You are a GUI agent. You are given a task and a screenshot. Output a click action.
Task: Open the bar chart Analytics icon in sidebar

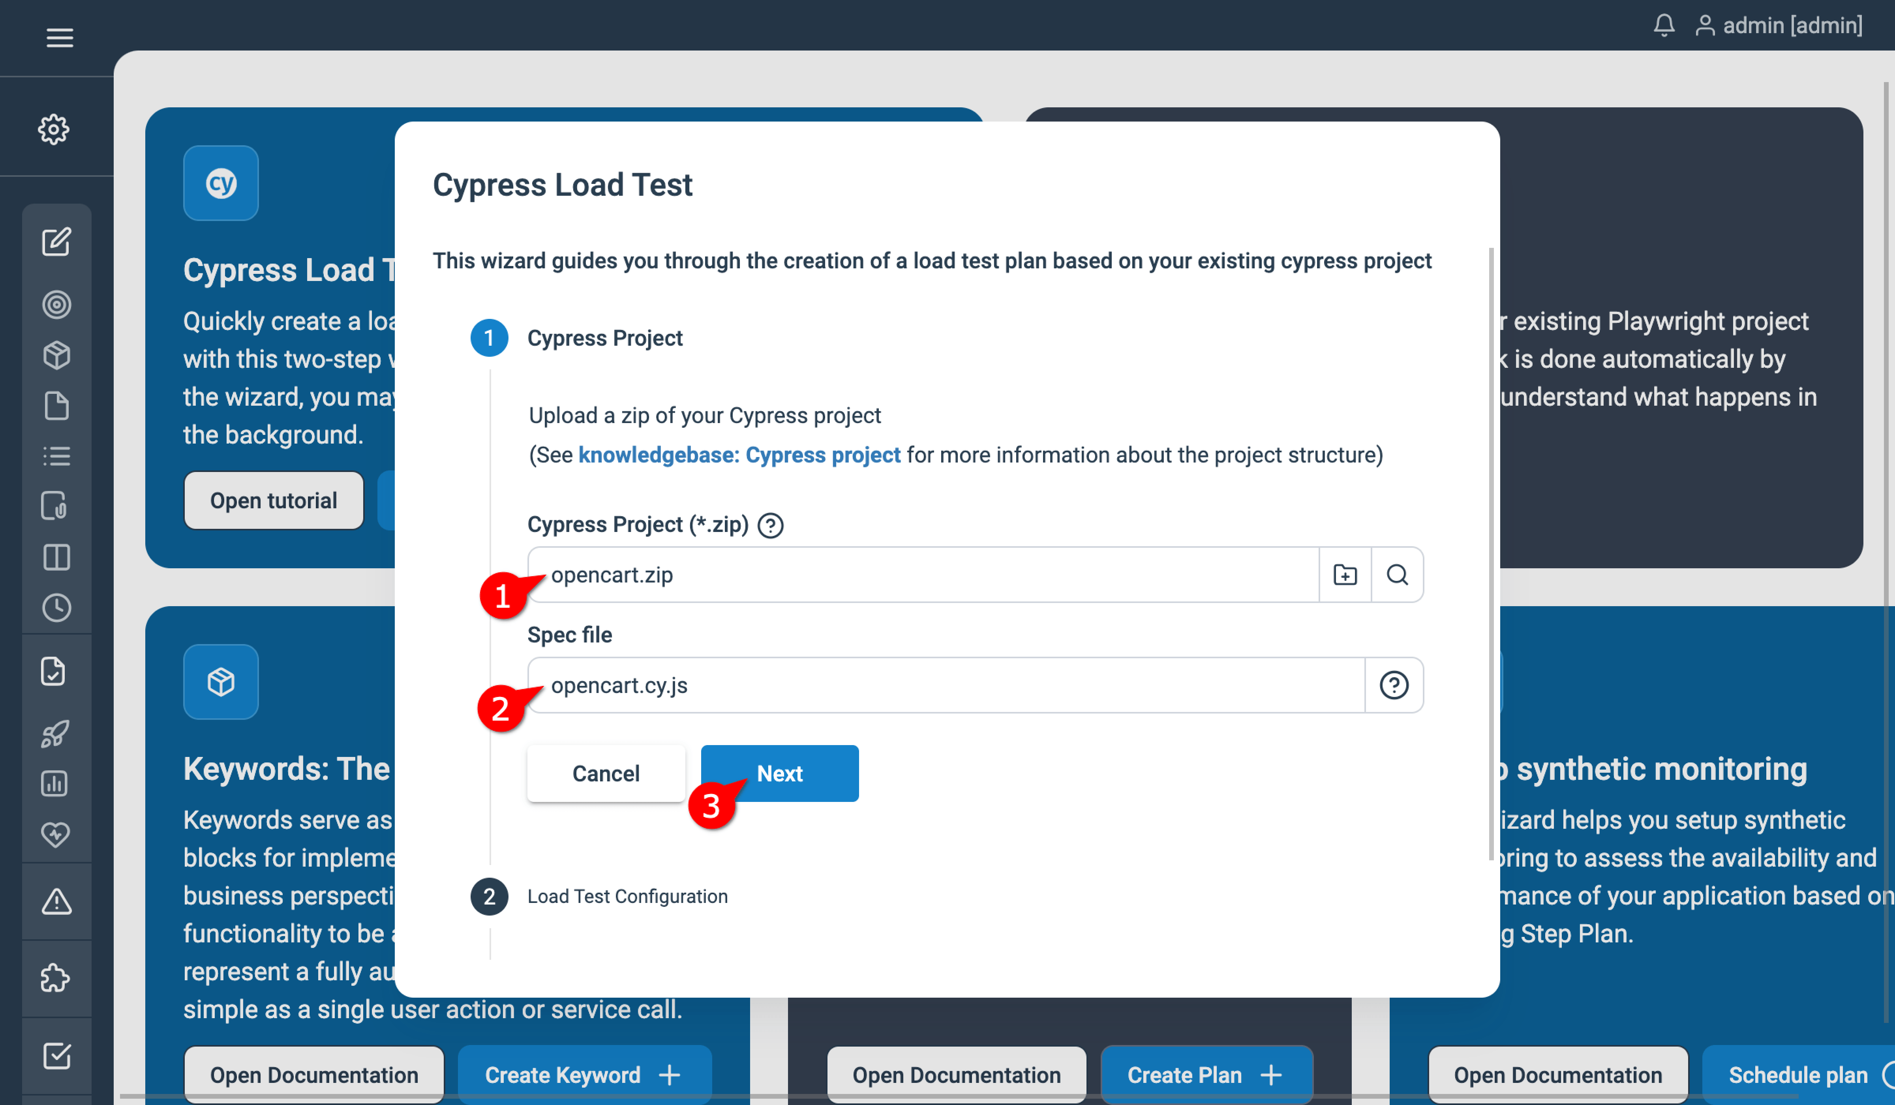56,784
